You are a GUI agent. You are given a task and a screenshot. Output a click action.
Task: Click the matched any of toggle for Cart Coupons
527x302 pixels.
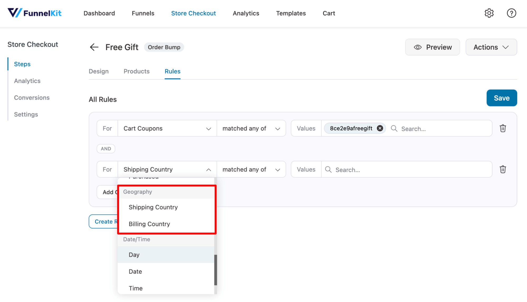[251, 128]
